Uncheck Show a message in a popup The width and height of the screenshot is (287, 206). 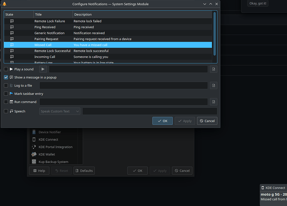tap(6, 77)
